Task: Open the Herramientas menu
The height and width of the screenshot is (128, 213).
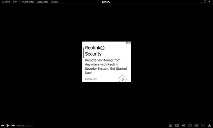Action: [27, 2]
